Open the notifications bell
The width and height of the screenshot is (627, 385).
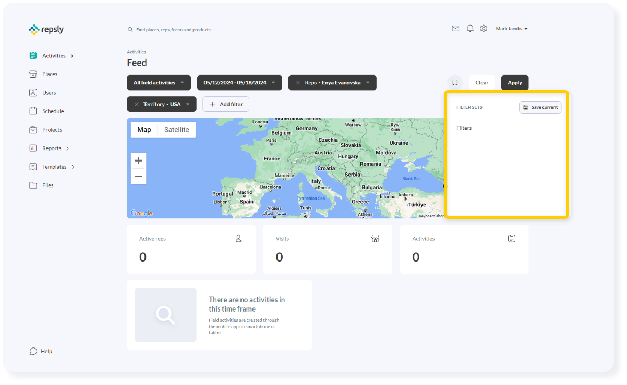click(470, 29)
